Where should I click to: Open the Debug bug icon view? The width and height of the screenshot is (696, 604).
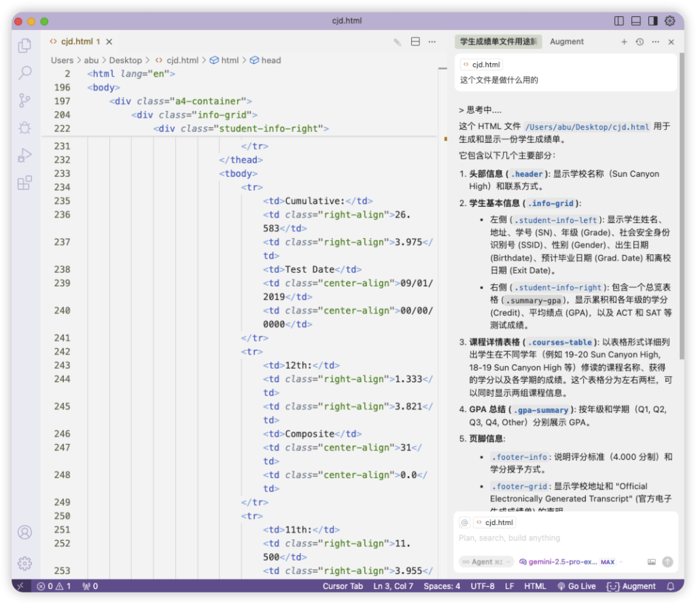25,128
